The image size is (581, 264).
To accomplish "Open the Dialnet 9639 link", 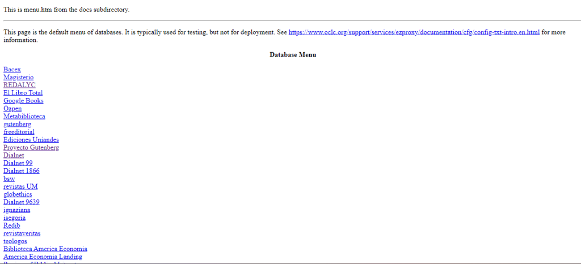I will [21, 202].
